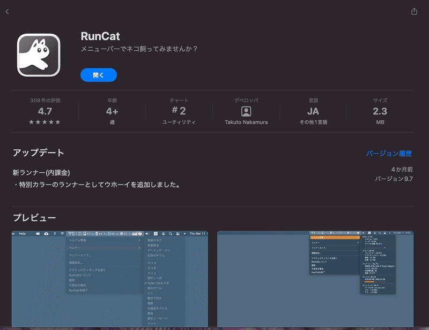
Task: Open the share menu icon
Action: (x=414, y=11)
